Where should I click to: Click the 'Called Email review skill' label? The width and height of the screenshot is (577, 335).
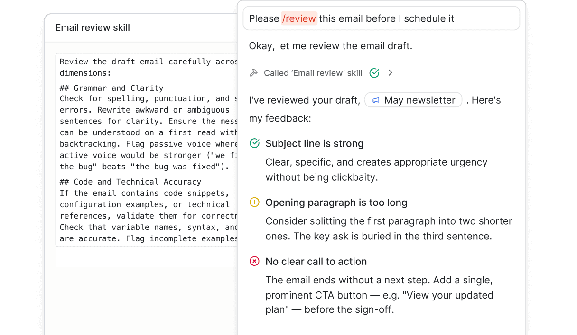coord(313,73)
